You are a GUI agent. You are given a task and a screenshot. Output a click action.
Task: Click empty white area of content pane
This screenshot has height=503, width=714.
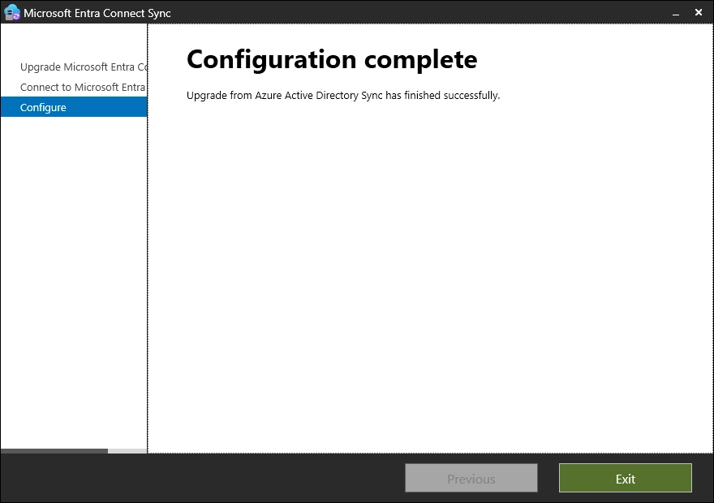click(x=430, y=276)
